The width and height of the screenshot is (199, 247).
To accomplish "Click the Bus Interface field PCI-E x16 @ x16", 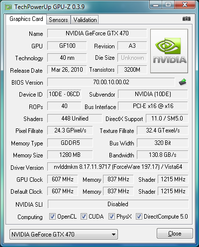I will coord(153,106).
